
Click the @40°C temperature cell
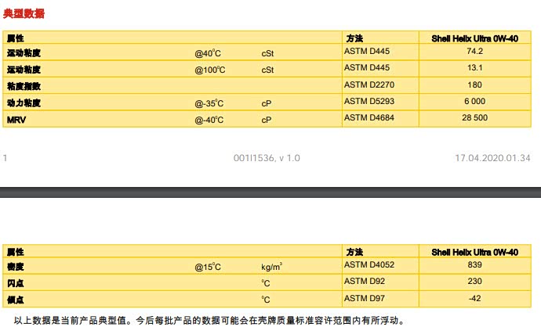click(208, 53)
